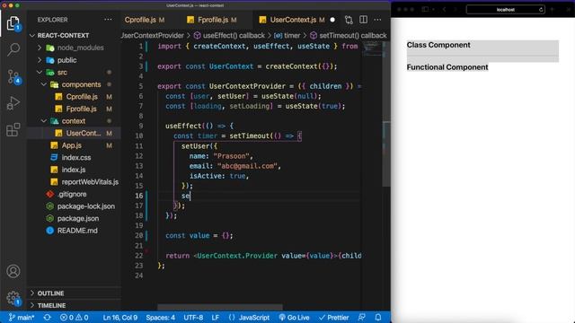The width and height of the screenshot is (575, 323).
Task: Switch to Cprofile.js editor tab
Action: point(145,20)
